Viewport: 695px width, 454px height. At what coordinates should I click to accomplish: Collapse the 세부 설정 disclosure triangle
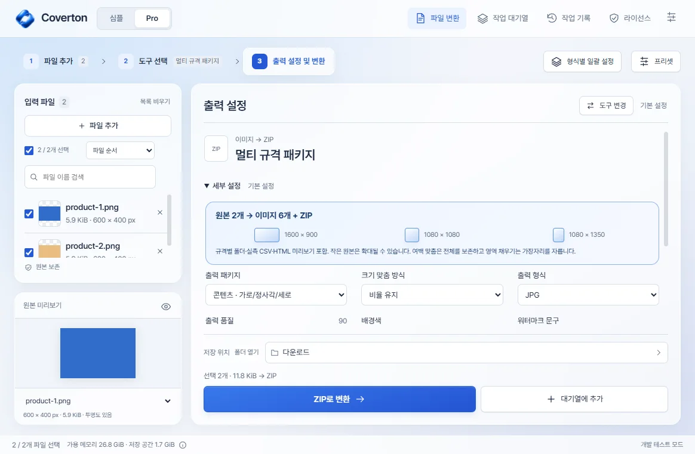tap(207, 186)
